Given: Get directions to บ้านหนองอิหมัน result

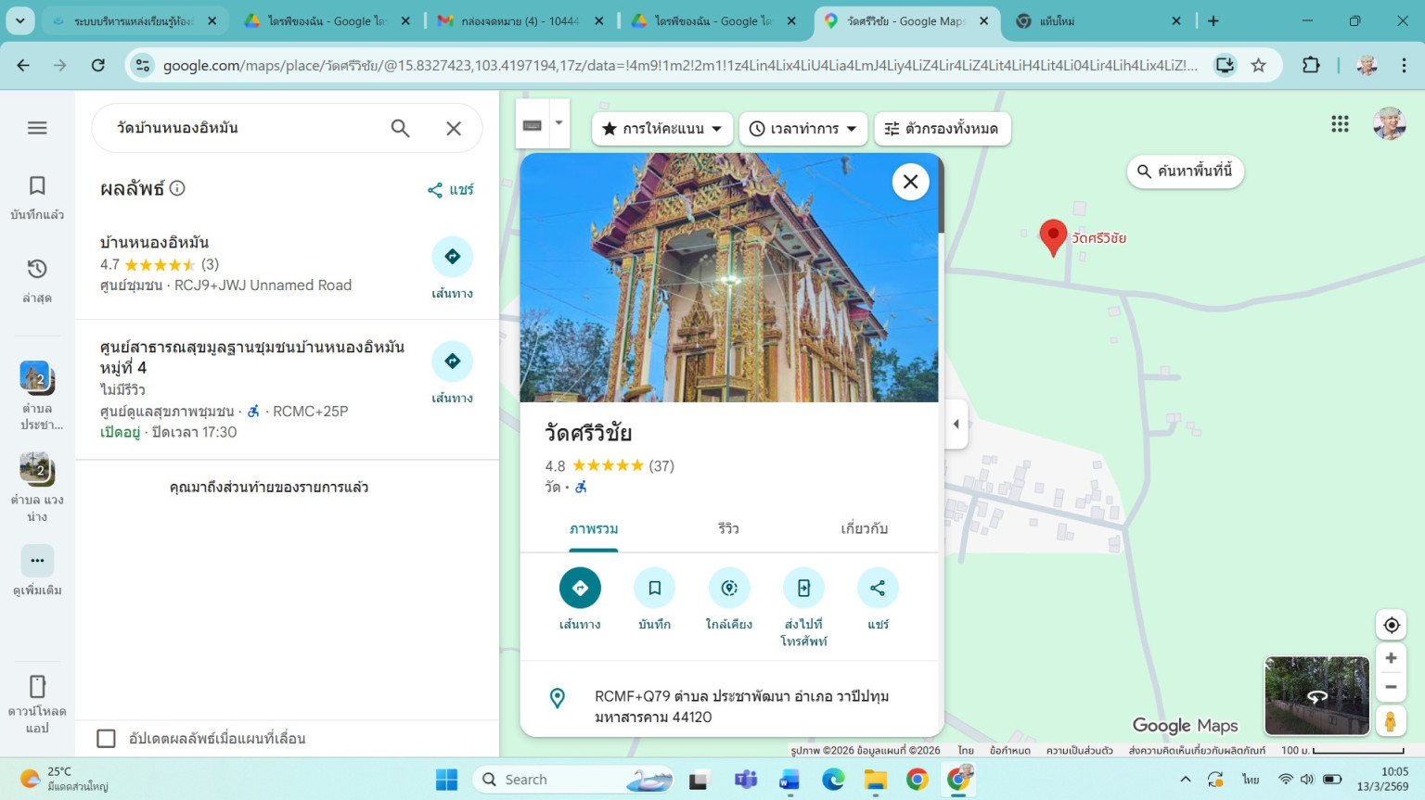Looking at the screenshot, I should [453, 257].
